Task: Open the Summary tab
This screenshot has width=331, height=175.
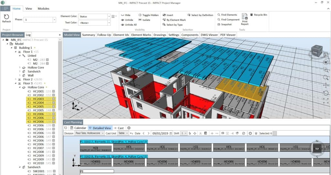Action: point(89,35)
